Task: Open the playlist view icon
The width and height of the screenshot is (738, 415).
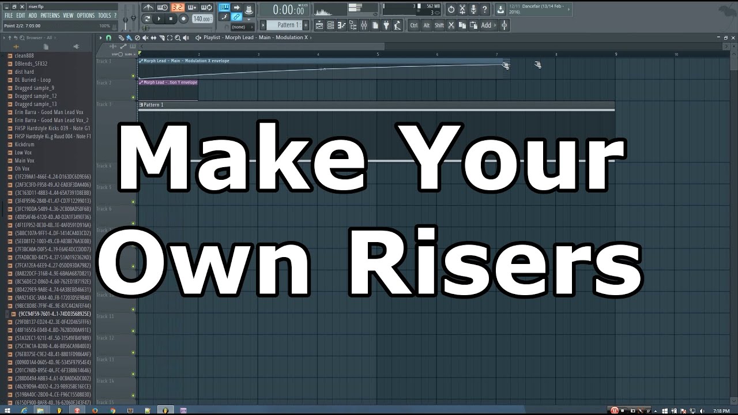Action: [x=319, y=25]
